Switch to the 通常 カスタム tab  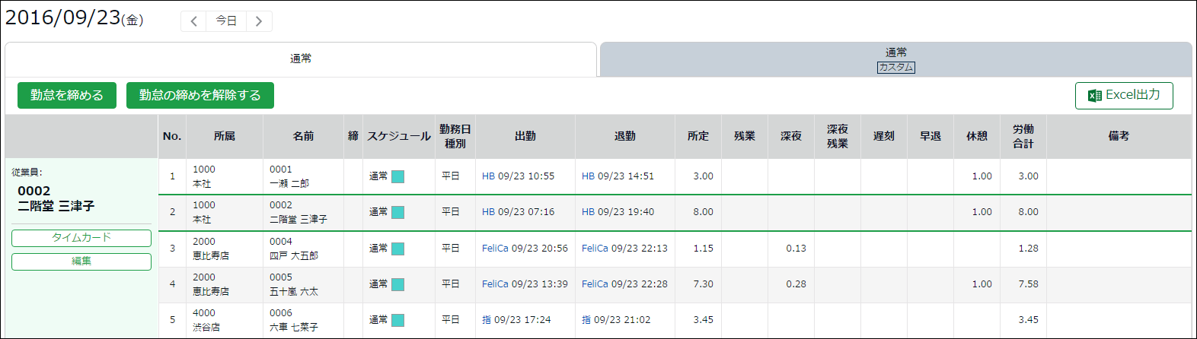pos(896,59)
